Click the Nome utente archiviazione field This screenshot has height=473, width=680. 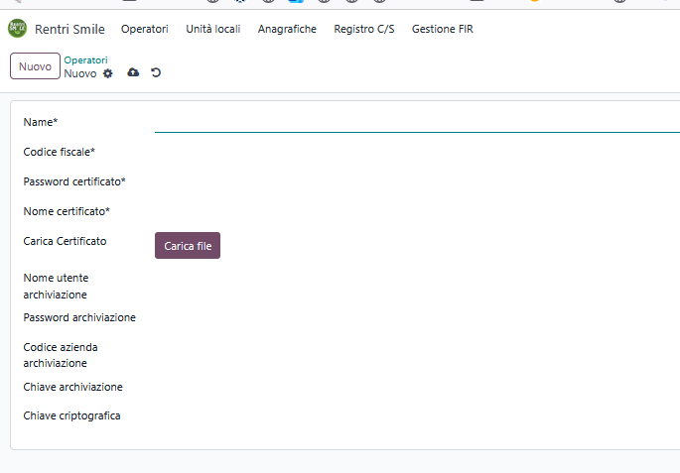417,278
